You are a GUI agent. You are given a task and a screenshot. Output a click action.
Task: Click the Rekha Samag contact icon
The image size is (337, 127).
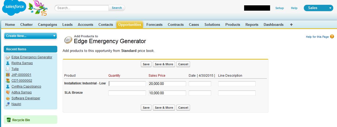[8, 63]
